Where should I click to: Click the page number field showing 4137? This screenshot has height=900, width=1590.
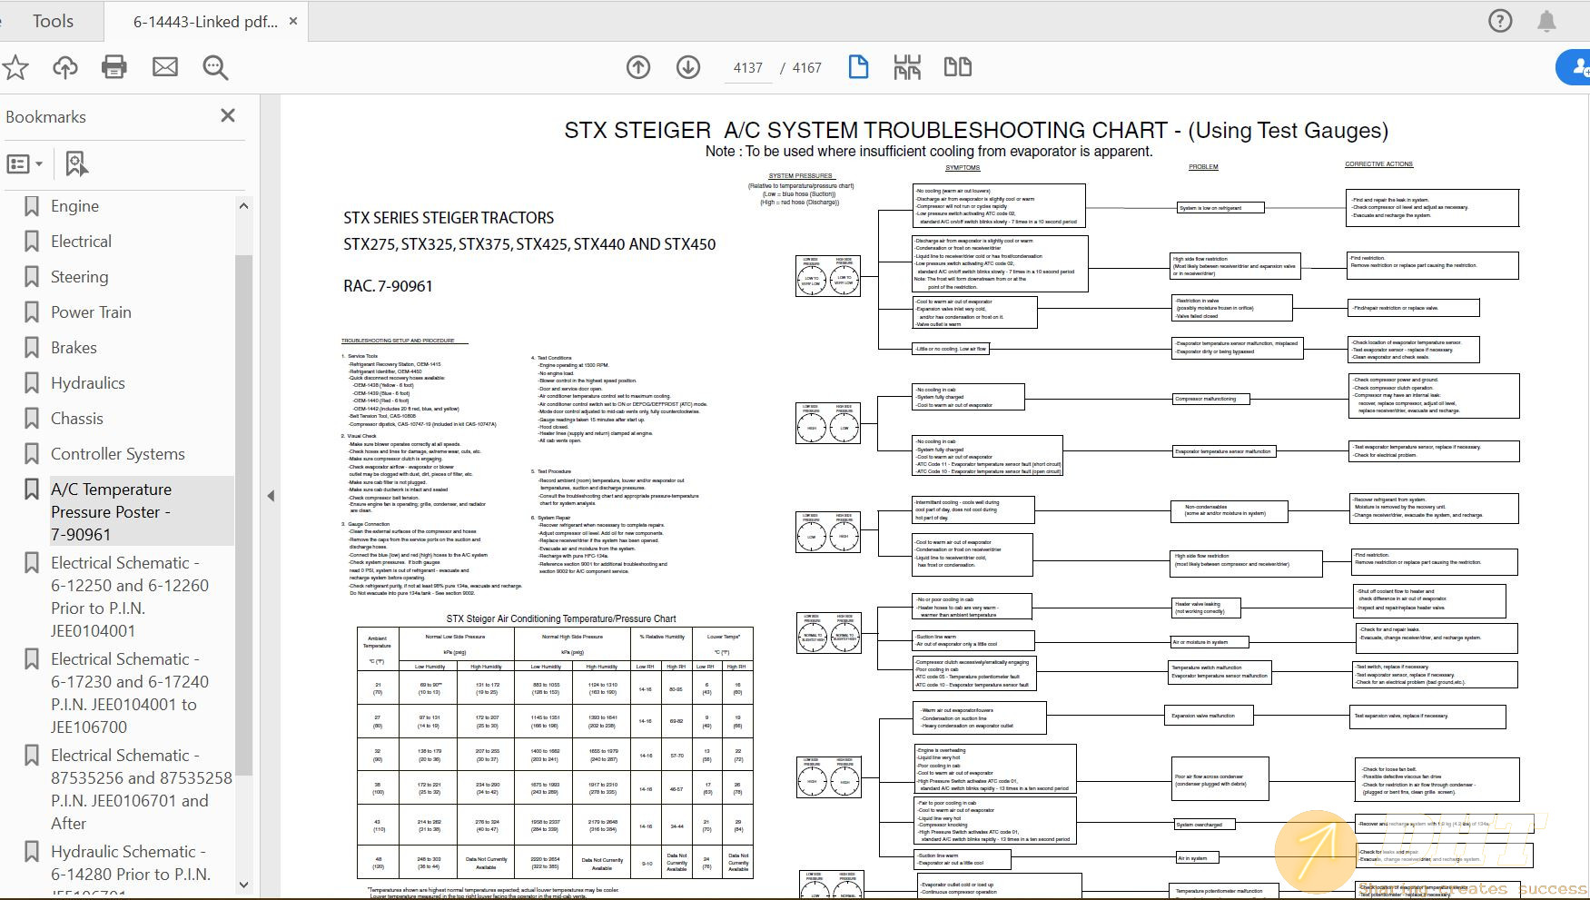coord(748,68)
